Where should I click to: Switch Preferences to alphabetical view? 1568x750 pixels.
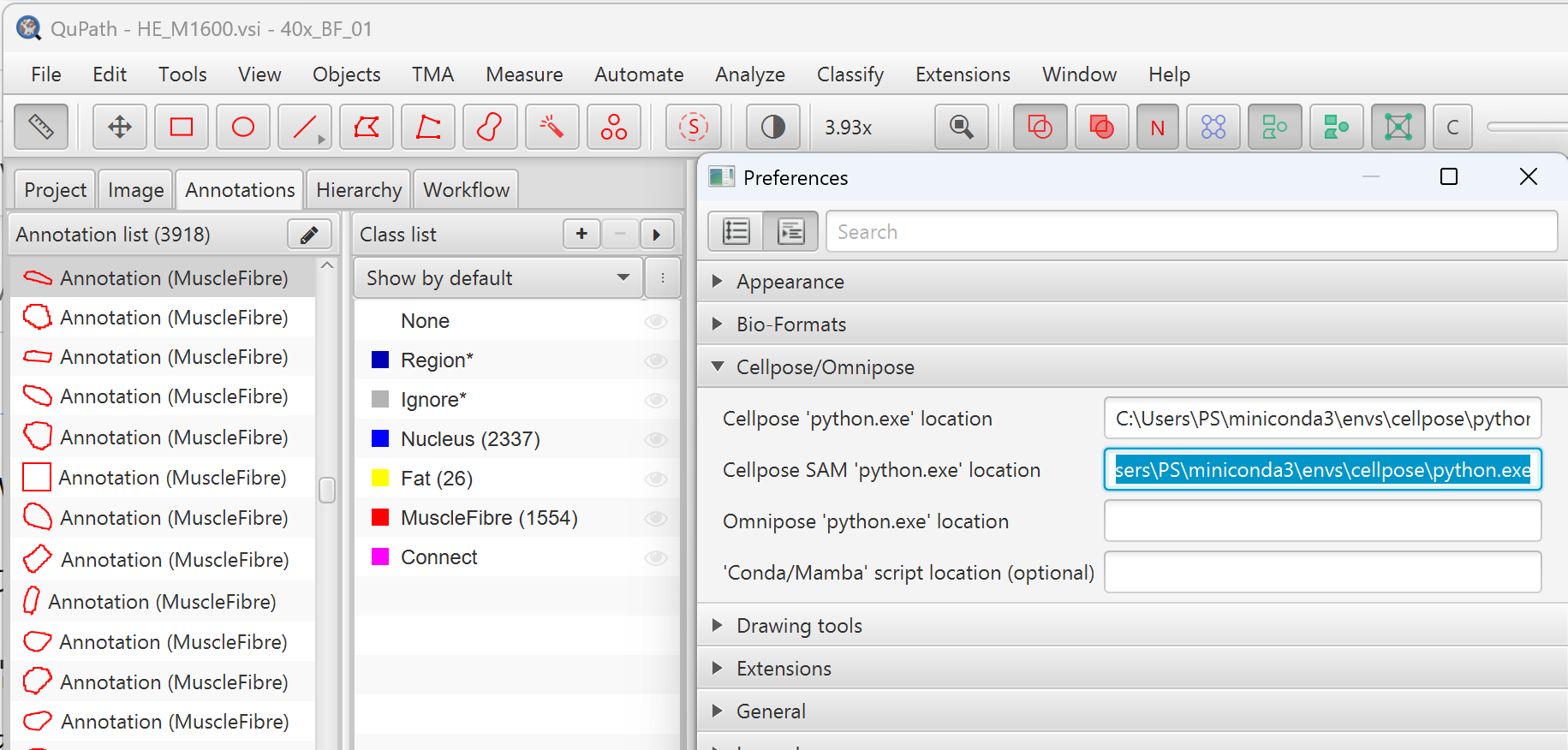tap(736, 232)
